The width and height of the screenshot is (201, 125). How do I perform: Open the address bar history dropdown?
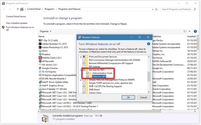pyautogui.click(x=153, y=9)
